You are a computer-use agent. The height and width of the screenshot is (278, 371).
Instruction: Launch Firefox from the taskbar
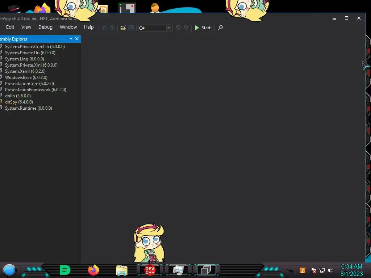click(93, 270)
